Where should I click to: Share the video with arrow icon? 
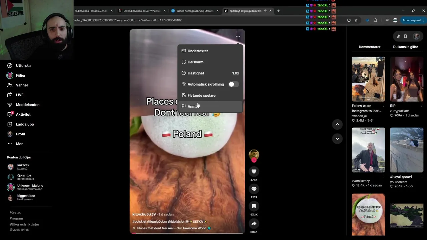(254, 223)
